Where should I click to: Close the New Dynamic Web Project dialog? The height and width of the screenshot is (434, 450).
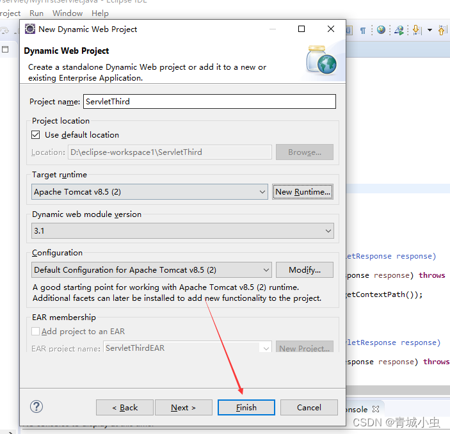(x=331, y=29)
